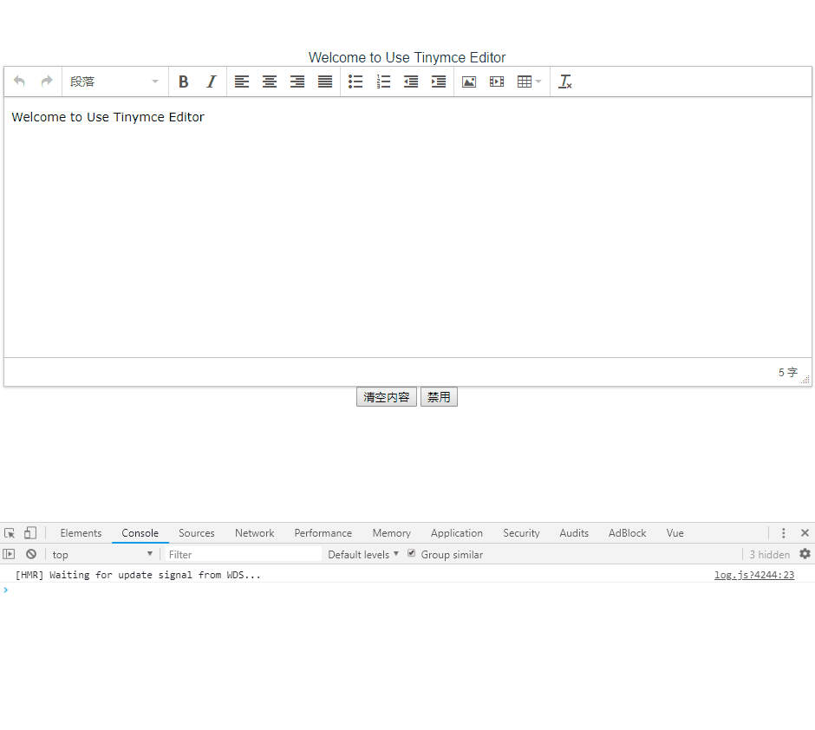Click inside the editor text 'Welcome to Use Tinymce Editor'
815x730 pixels.
(x=108, y=117)
